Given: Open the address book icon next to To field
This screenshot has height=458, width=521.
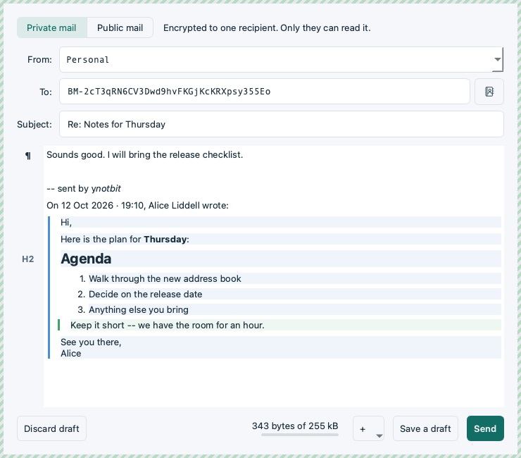Looking at the screenshot, I should coord(489,92).
